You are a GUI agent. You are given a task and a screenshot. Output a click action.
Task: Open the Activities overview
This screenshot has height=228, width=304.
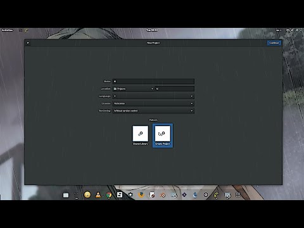coord(8,30)
